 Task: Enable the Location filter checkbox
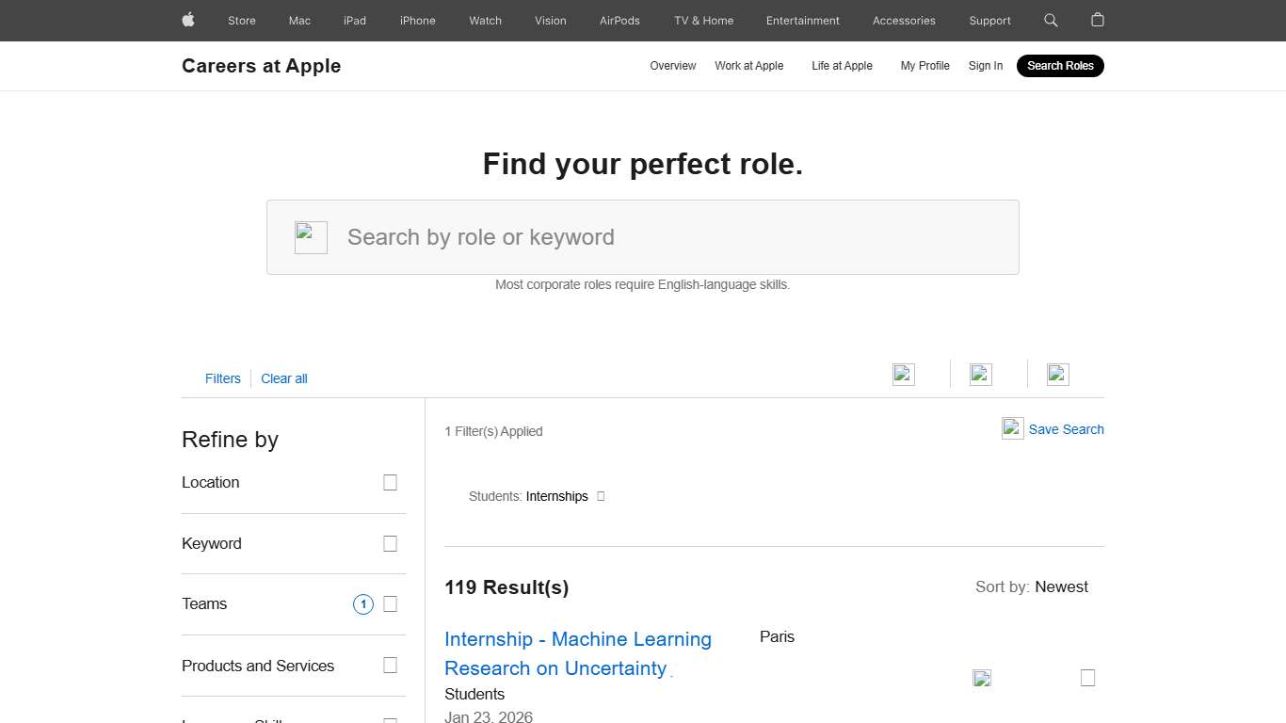coord(390,482)
